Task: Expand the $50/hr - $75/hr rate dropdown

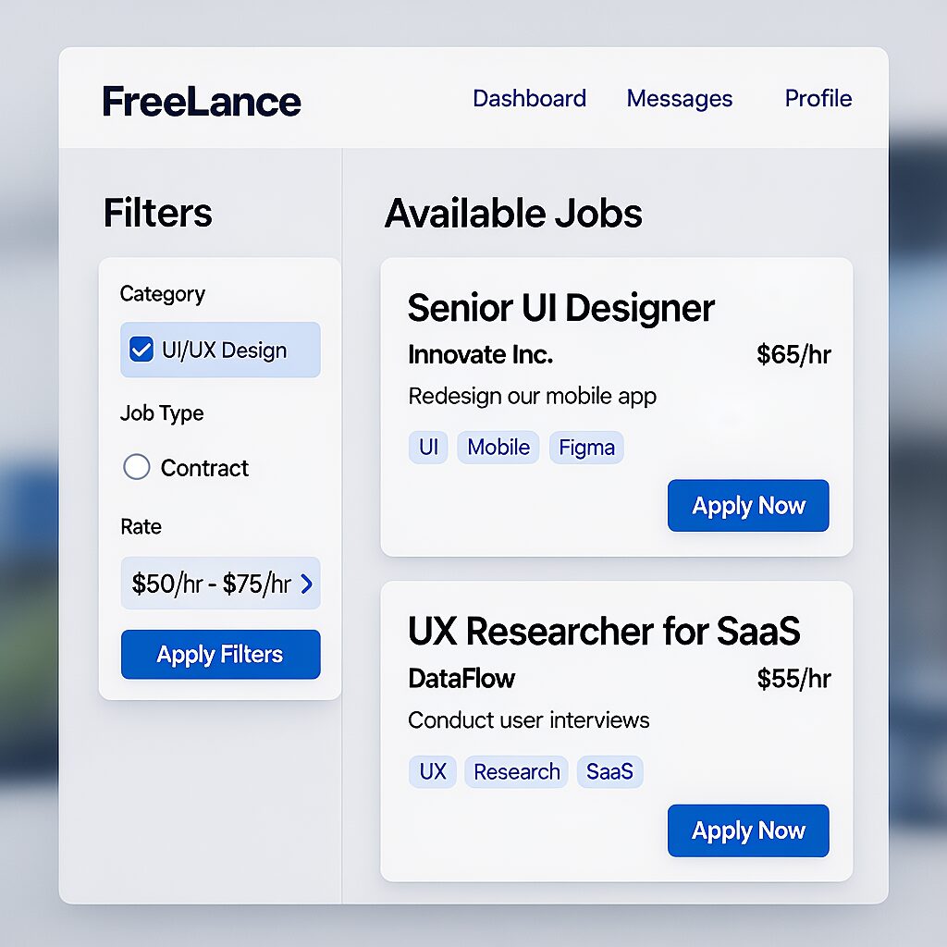Action: pyautogui.click(x=220, y=584)
